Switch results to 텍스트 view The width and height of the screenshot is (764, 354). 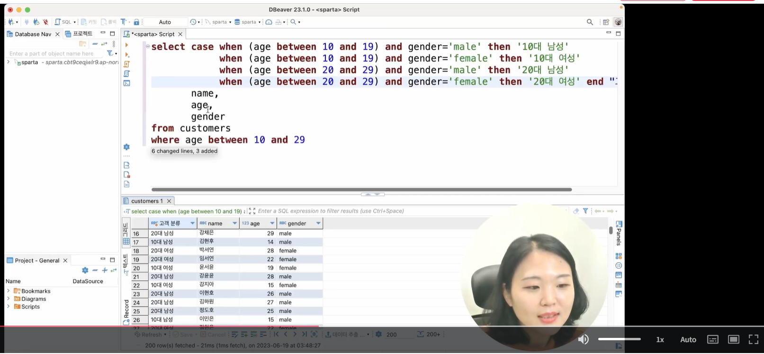pyautogui.click(x=126, y=264)
